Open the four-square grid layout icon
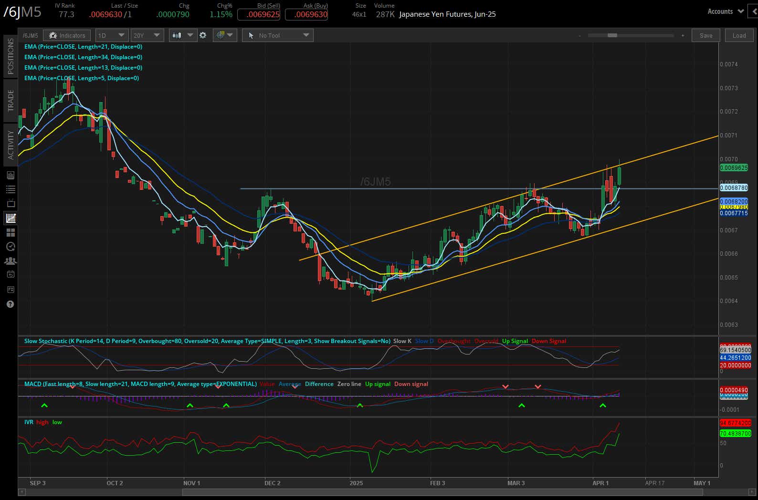Viewport: 758px width, 500px height. click(x=10, y=232)
